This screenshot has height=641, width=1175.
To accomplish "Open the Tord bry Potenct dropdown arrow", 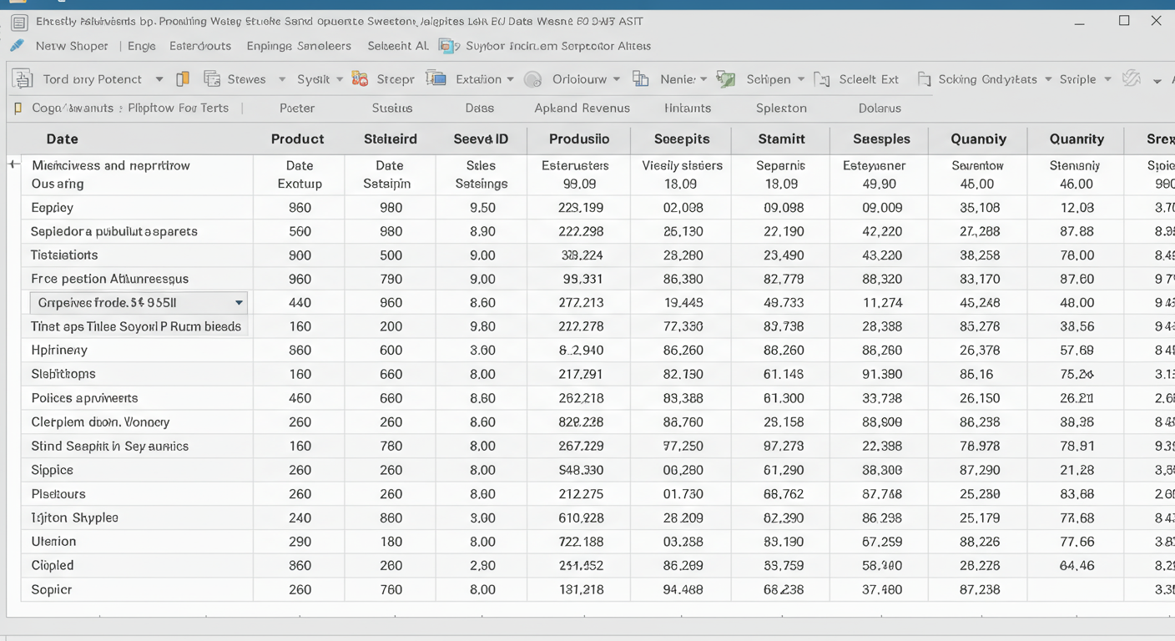I will [159, 79].
